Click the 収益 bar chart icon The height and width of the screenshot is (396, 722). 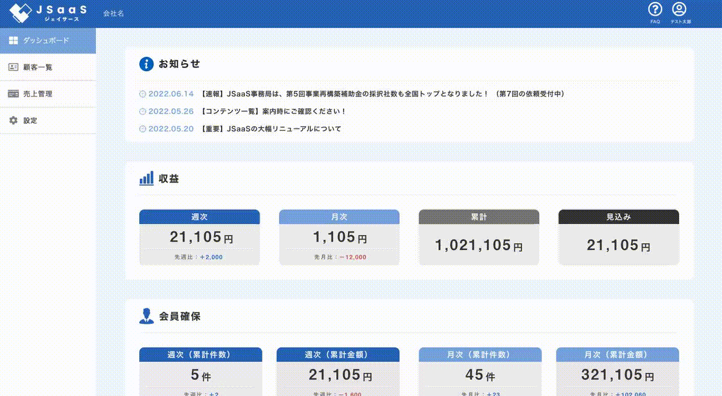tap(146, 178)
